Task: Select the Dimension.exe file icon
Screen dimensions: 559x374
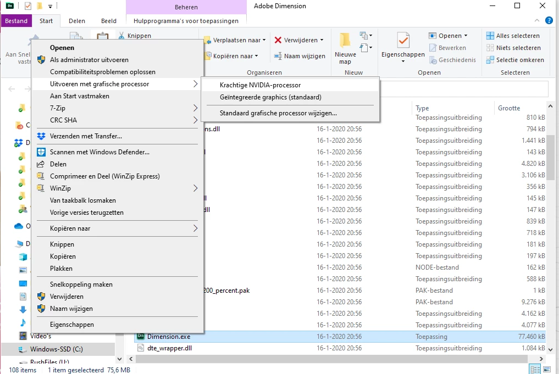Action: (x=141, y=336)
